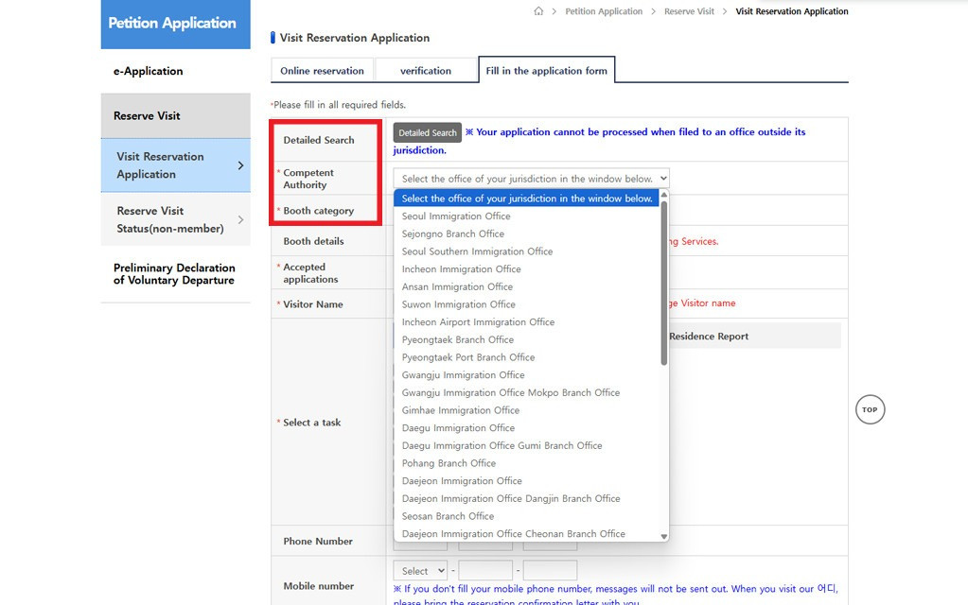Click the Visit Reservation Application chevron arrow

pyautogui.click(x=240, y=165)
